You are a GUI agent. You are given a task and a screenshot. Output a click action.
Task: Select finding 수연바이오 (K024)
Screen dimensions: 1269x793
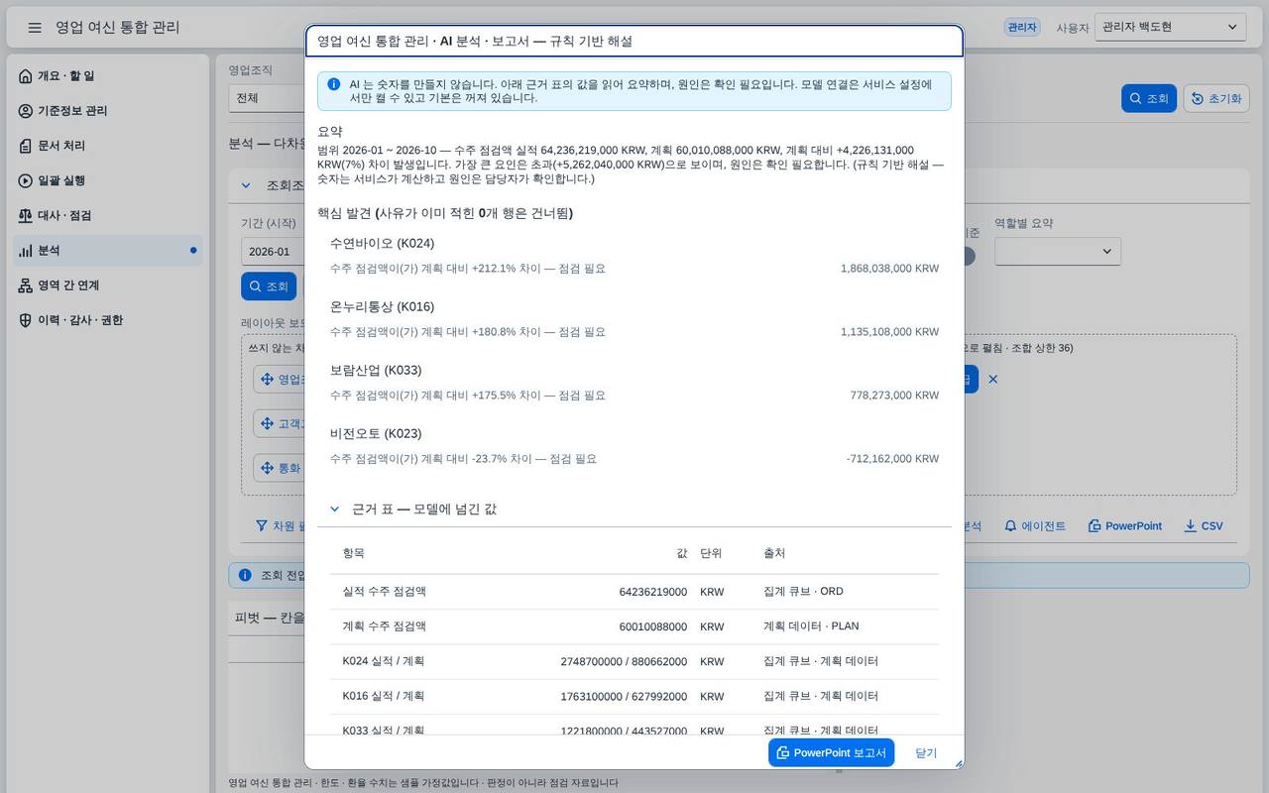634,256
